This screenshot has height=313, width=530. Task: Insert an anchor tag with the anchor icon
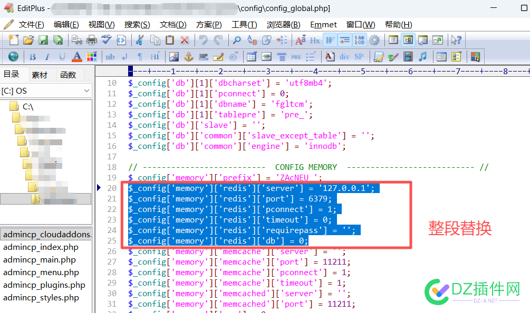(x=189, y=56)
